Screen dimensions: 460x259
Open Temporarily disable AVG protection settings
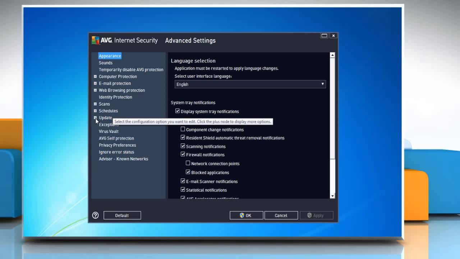(131, 69)
